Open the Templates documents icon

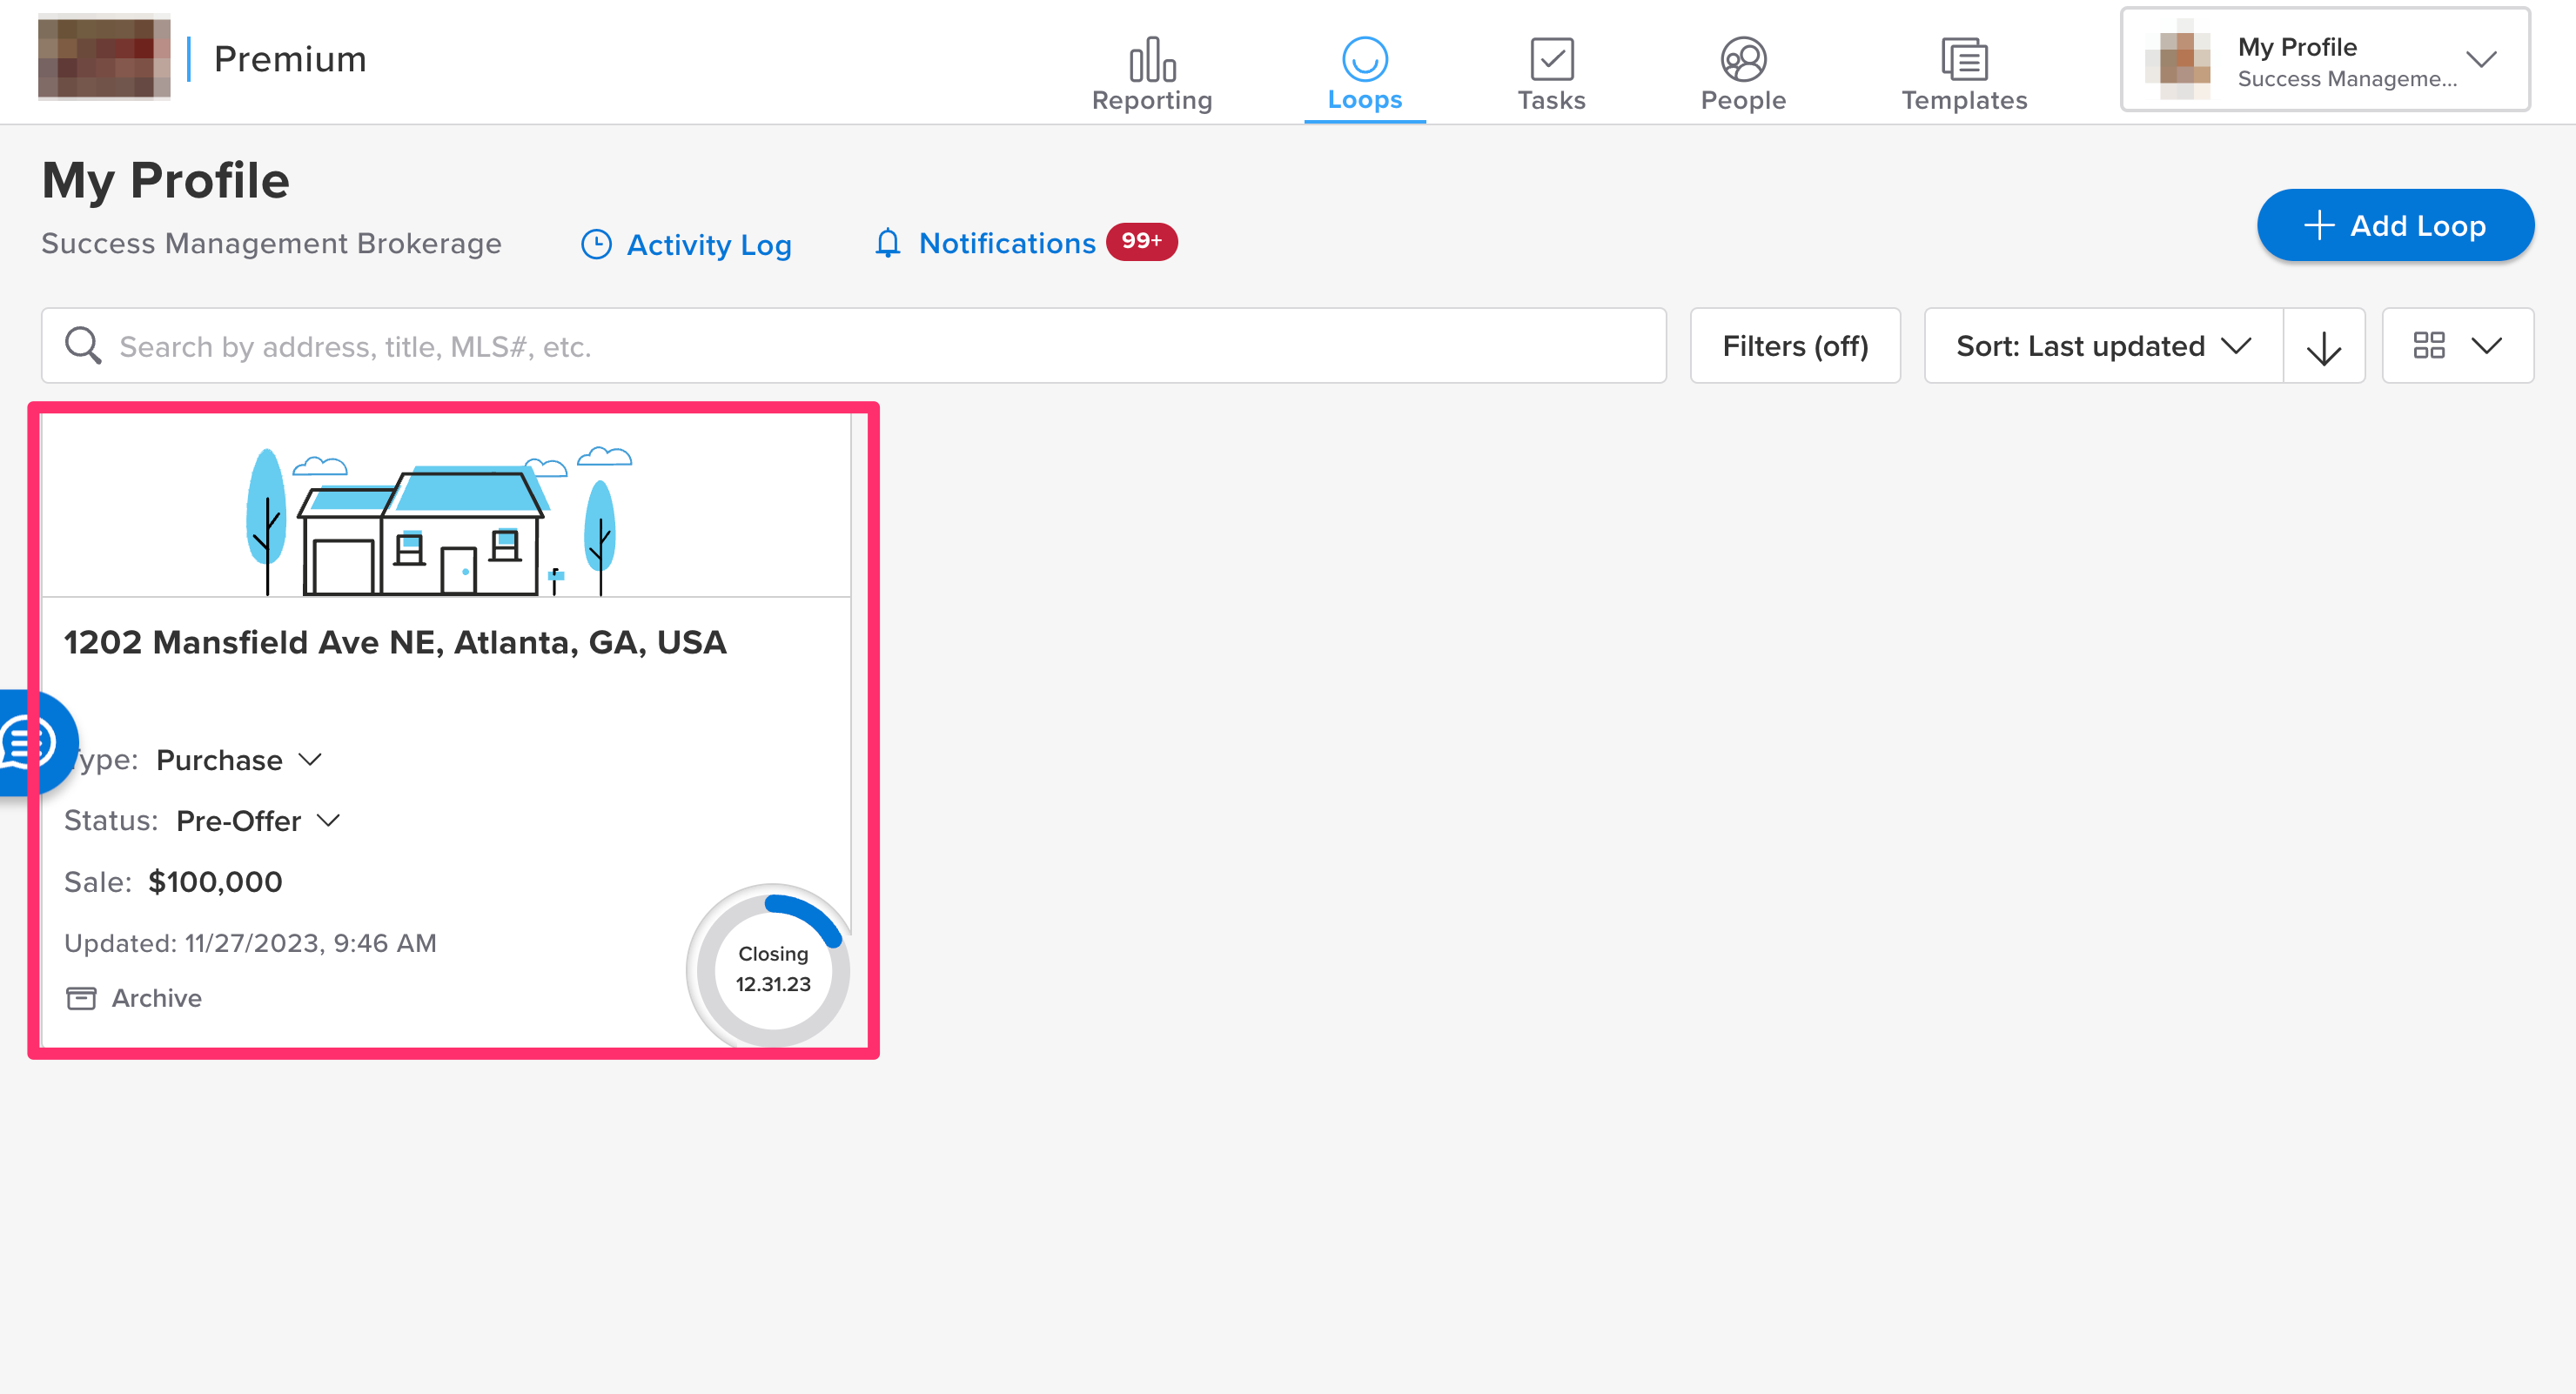click(x=1963, y=60)
